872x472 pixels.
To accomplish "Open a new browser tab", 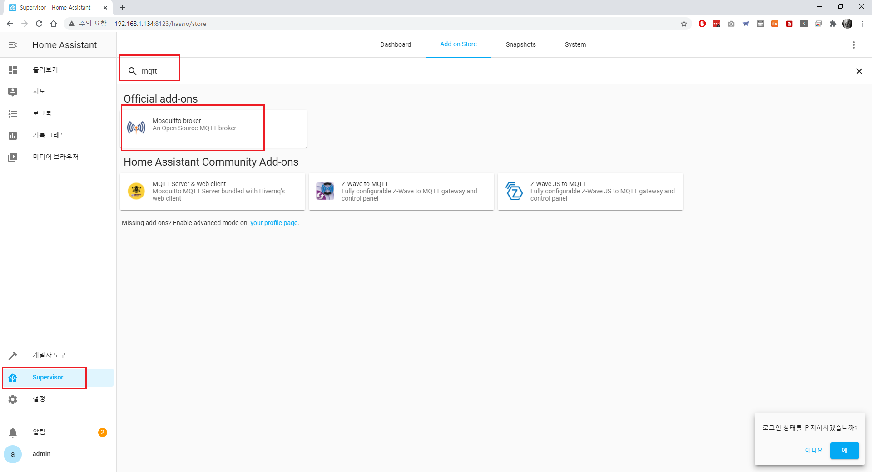I will [123, 8].
